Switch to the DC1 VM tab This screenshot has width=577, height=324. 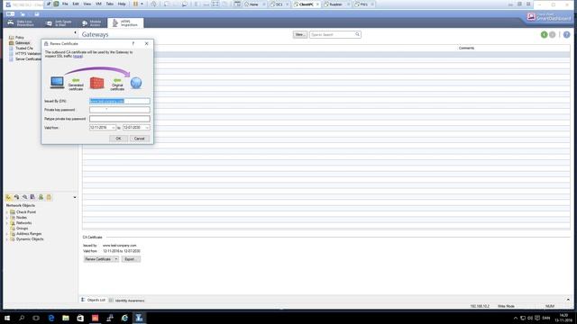(x=279, y=4)
